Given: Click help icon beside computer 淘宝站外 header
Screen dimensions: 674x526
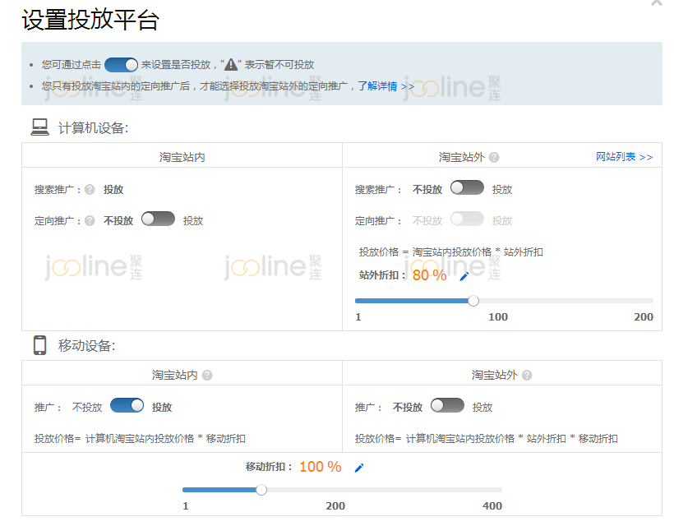Looking at the screenshot, I should 494,157.
